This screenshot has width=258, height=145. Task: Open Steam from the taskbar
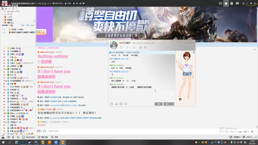[x=30, y=142]
